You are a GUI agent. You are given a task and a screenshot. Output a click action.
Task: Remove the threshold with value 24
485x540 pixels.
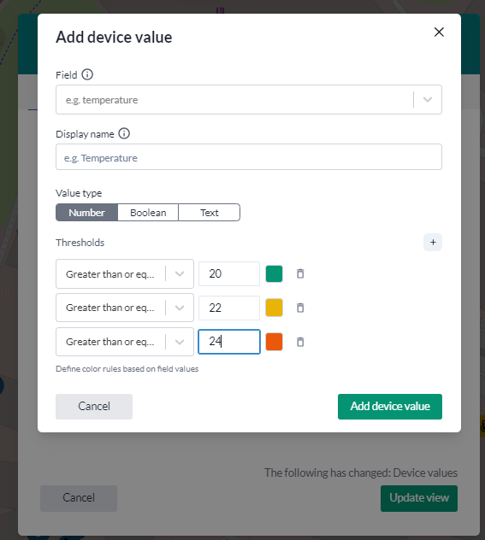tap(300, 342)
